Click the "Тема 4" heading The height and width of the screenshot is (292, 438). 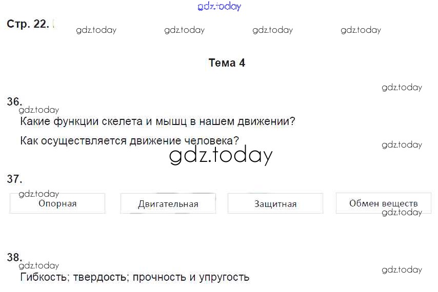[227, 63]
